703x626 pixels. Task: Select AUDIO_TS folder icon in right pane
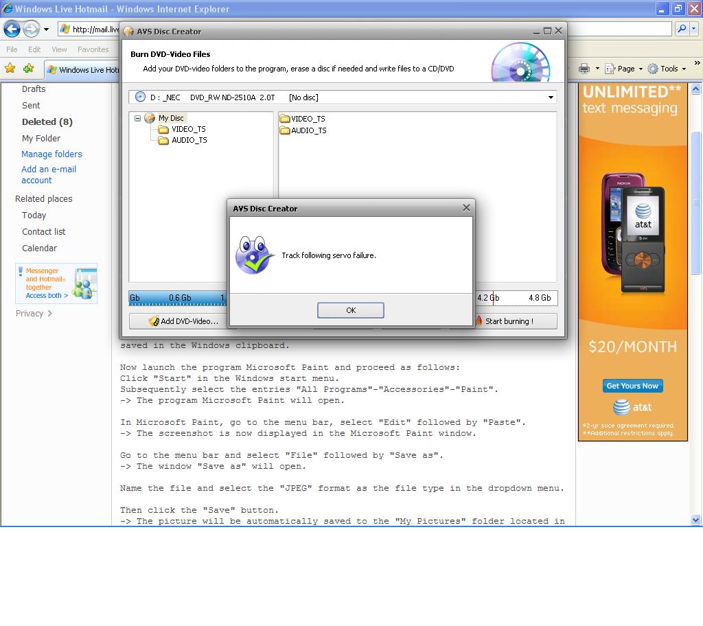tap(285, 130)
